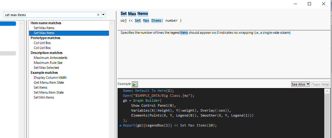Viewport: 332px width, 138px height.
Task: Select Set Items from example matches
Action: [40, 87]
